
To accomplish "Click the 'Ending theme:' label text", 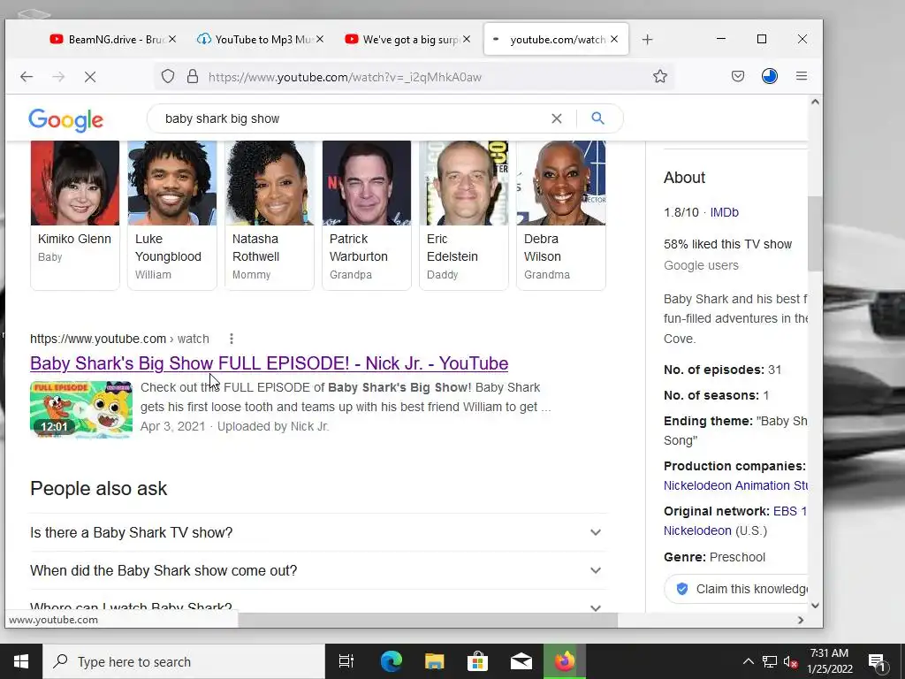I will (x=708, y=421).
